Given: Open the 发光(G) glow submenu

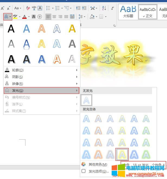Looking at the screenshot, I should pyautogui.click(x=41, y=91).
